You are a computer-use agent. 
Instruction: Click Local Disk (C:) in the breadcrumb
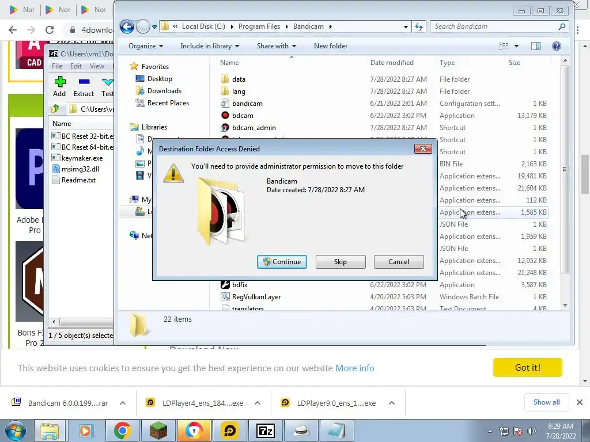(203, 26)
